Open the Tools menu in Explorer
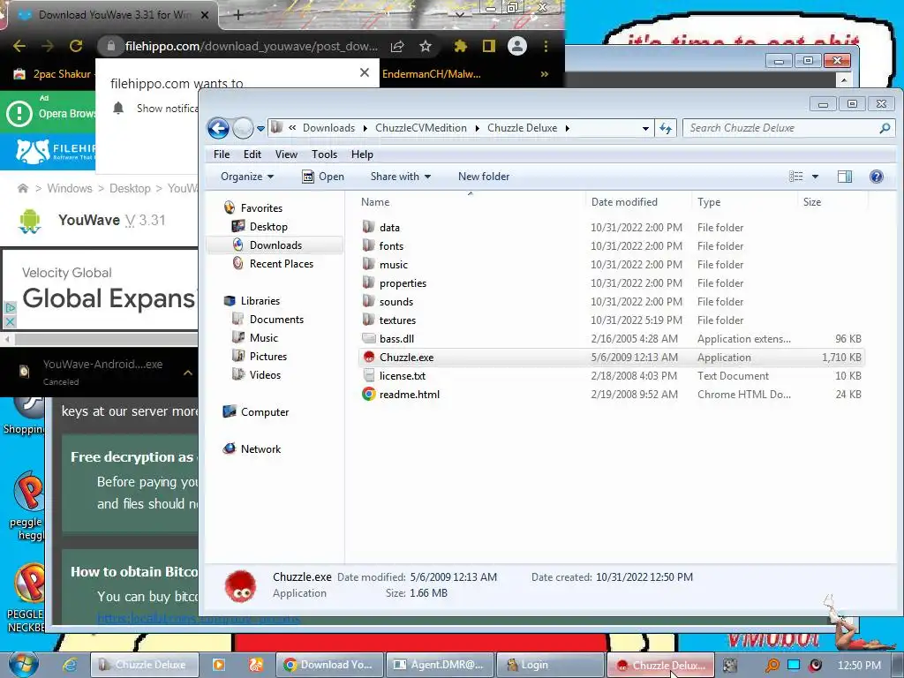This screenshot has width=904, height=678. (324, 154)
